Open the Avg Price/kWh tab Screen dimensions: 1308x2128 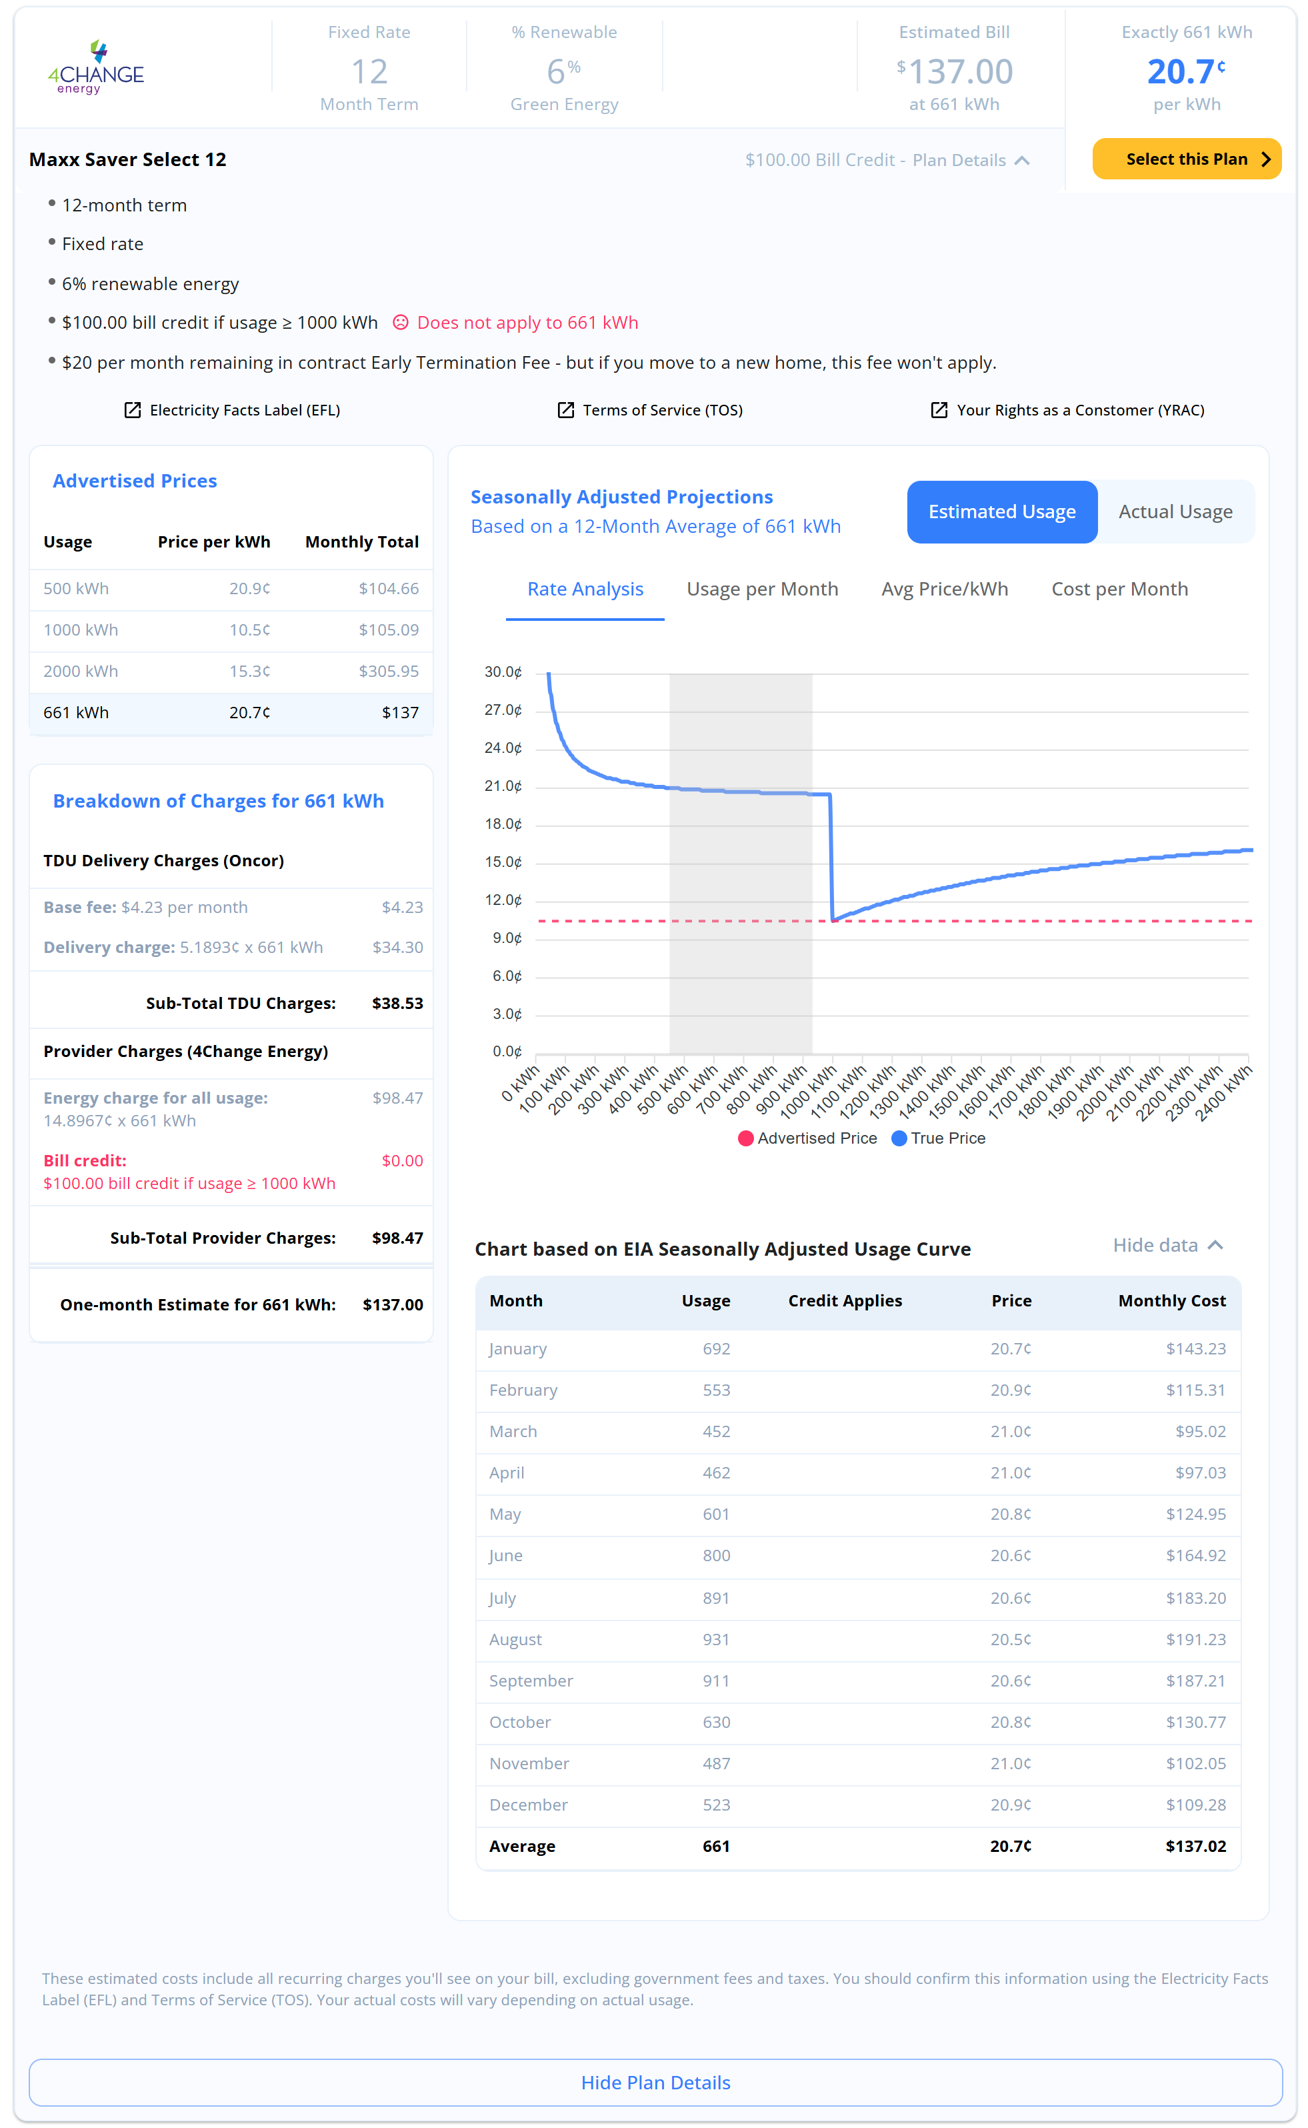click(x=945, y=590)
